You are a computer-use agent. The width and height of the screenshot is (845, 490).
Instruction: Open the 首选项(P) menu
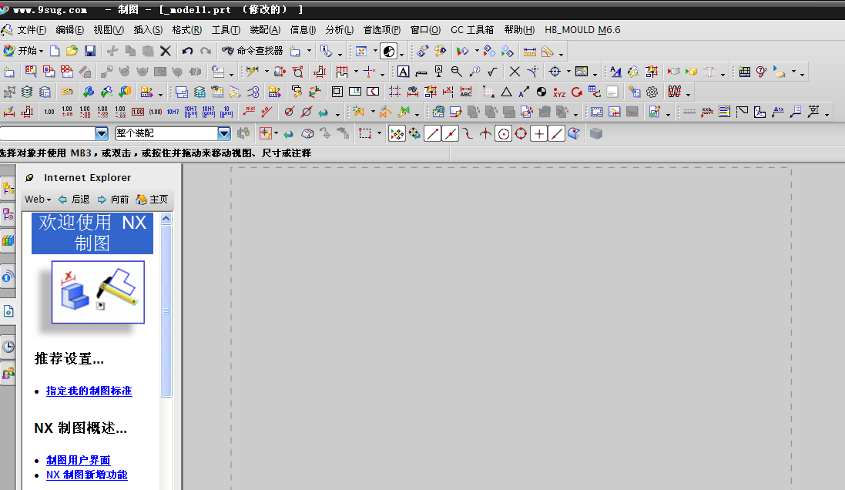click(x=381, y=30)
